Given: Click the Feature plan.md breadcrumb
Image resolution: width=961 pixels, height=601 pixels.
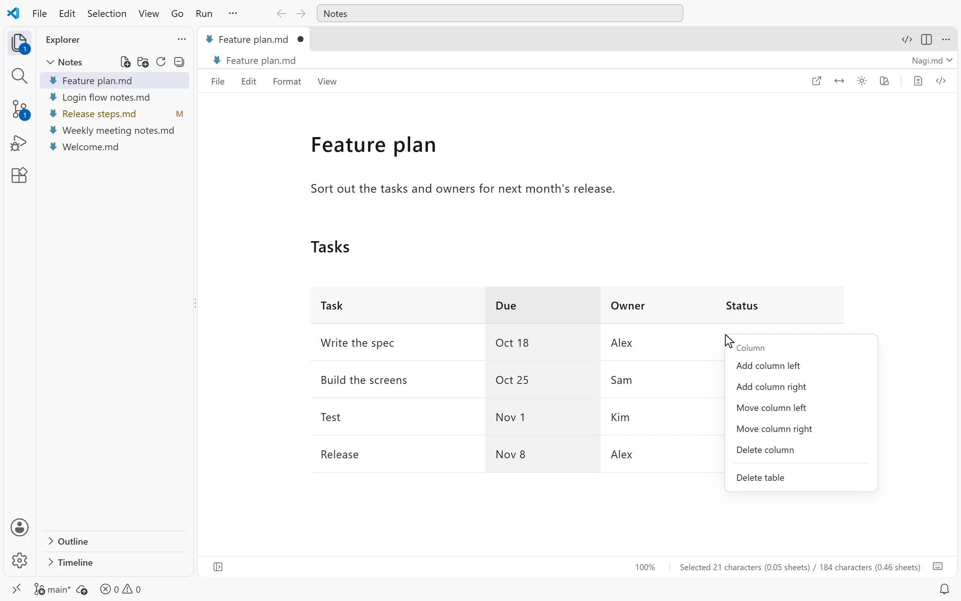Looking at the screenshot, I should point(255,60).
